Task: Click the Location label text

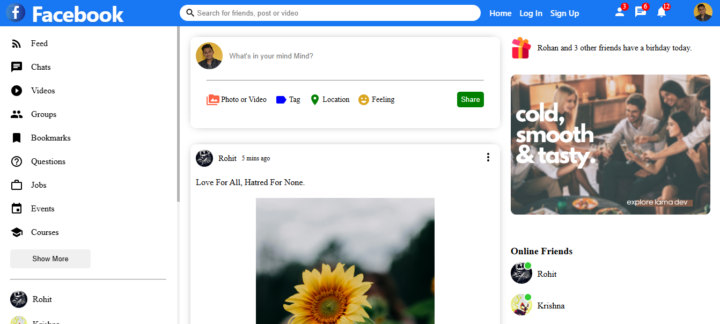Action: [336, 100]
